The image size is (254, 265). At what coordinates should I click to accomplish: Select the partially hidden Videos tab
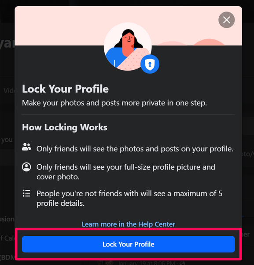click(9, 91)
